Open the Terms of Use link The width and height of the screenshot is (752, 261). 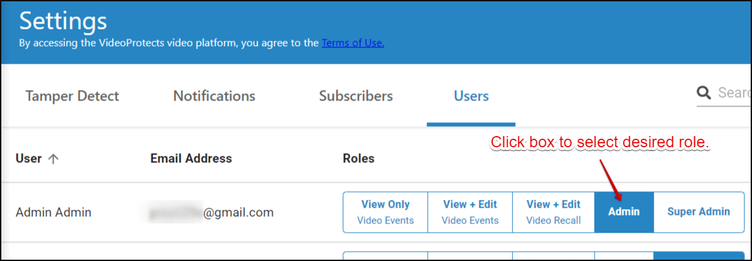(x=353, y=43)
